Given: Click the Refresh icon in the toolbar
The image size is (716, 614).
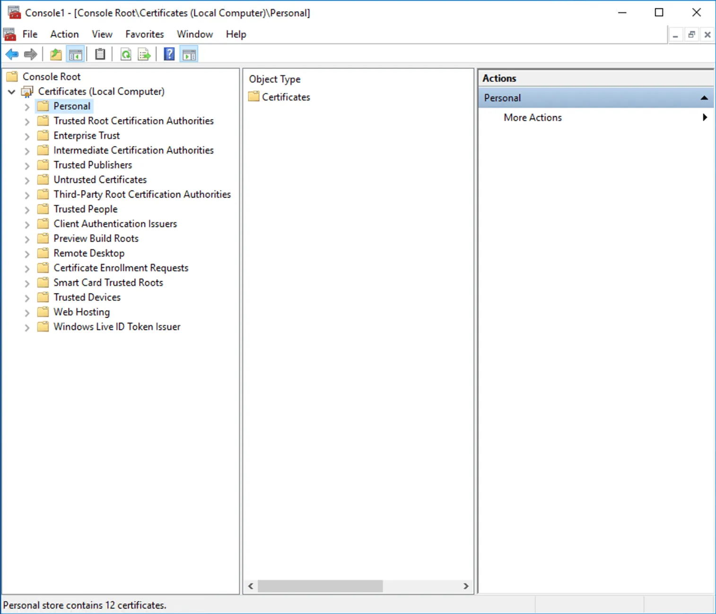Looking at the screenshot, I should point(125,53).
